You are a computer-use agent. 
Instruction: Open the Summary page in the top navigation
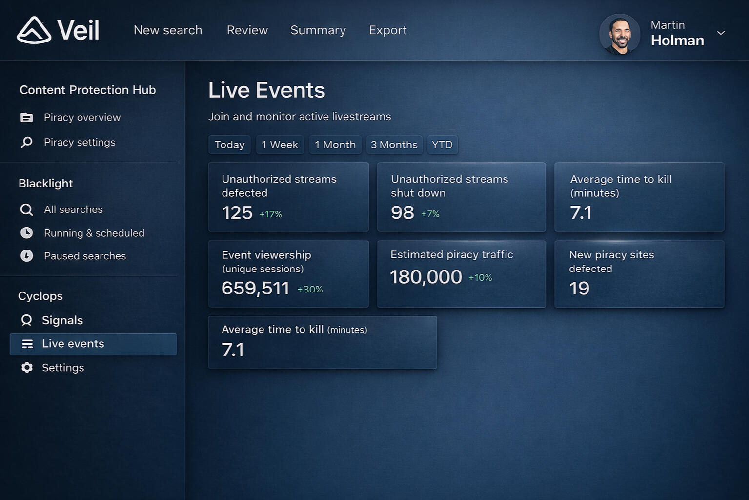(x=318, y=30)
